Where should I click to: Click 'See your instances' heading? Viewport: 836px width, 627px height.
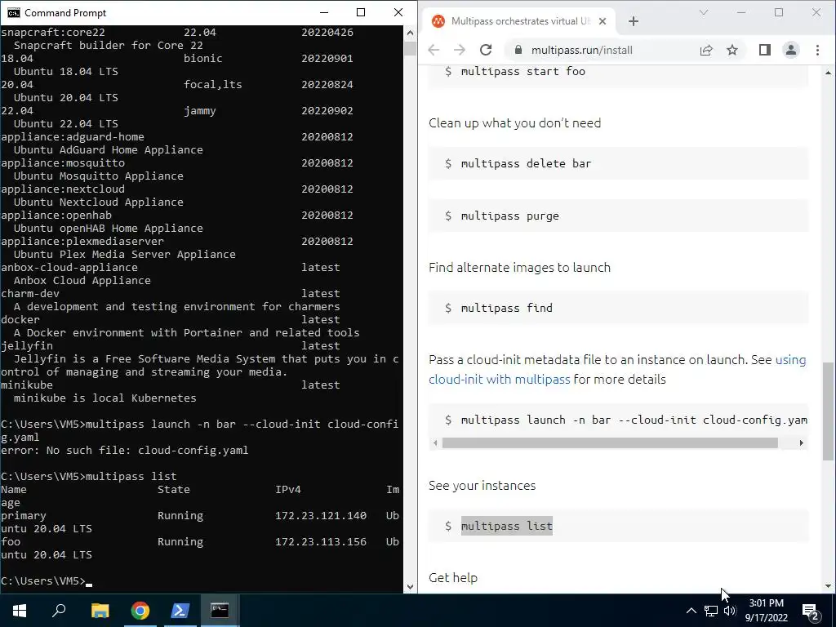(x=482, y=486)
